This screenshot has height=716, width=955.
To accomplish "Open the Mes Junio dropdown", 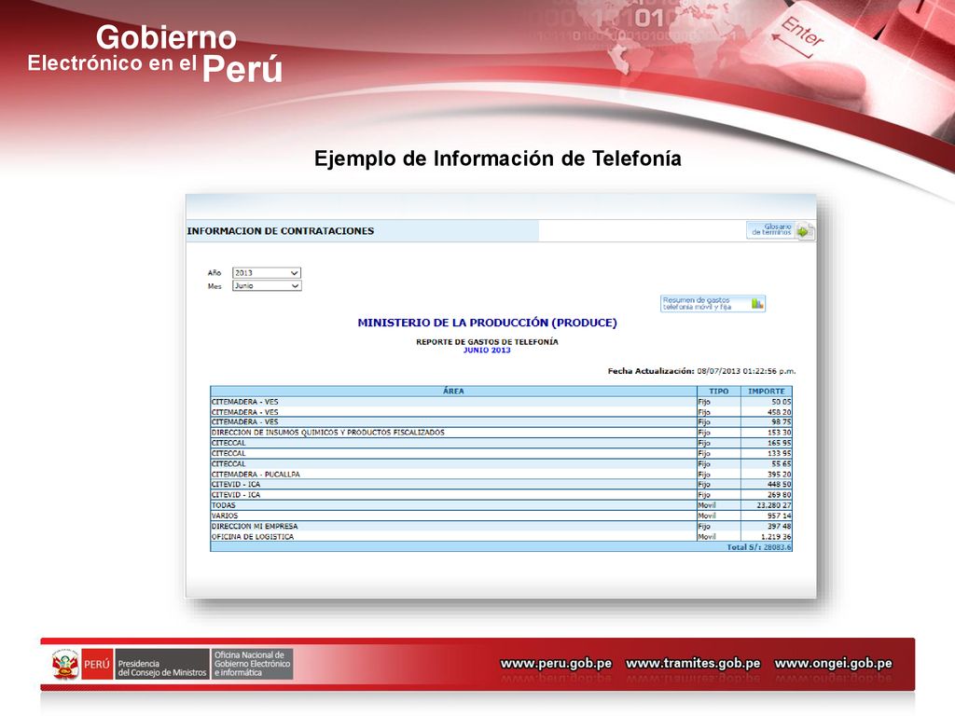I will click(267, 285).
